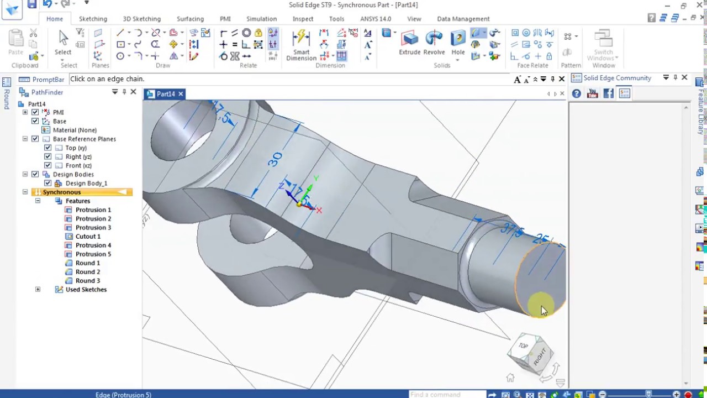Select the Revolve tool
This screenshot has height=398, width=707.
434,43
